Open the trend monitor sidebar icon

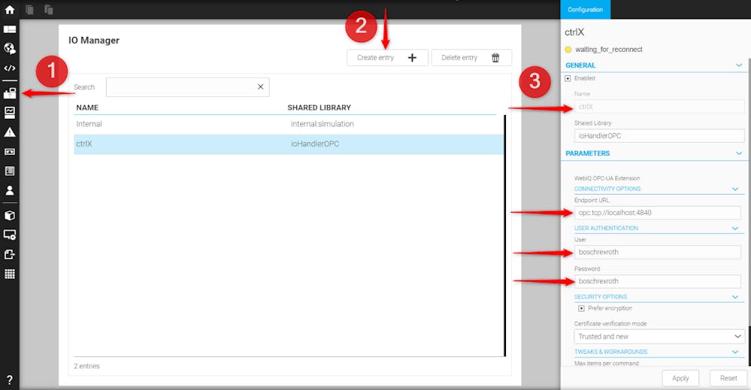10,113
